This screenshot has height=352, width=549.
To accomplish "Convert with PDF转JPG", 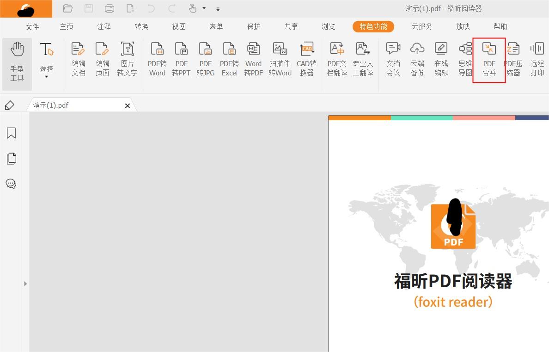I will point(206,59).
